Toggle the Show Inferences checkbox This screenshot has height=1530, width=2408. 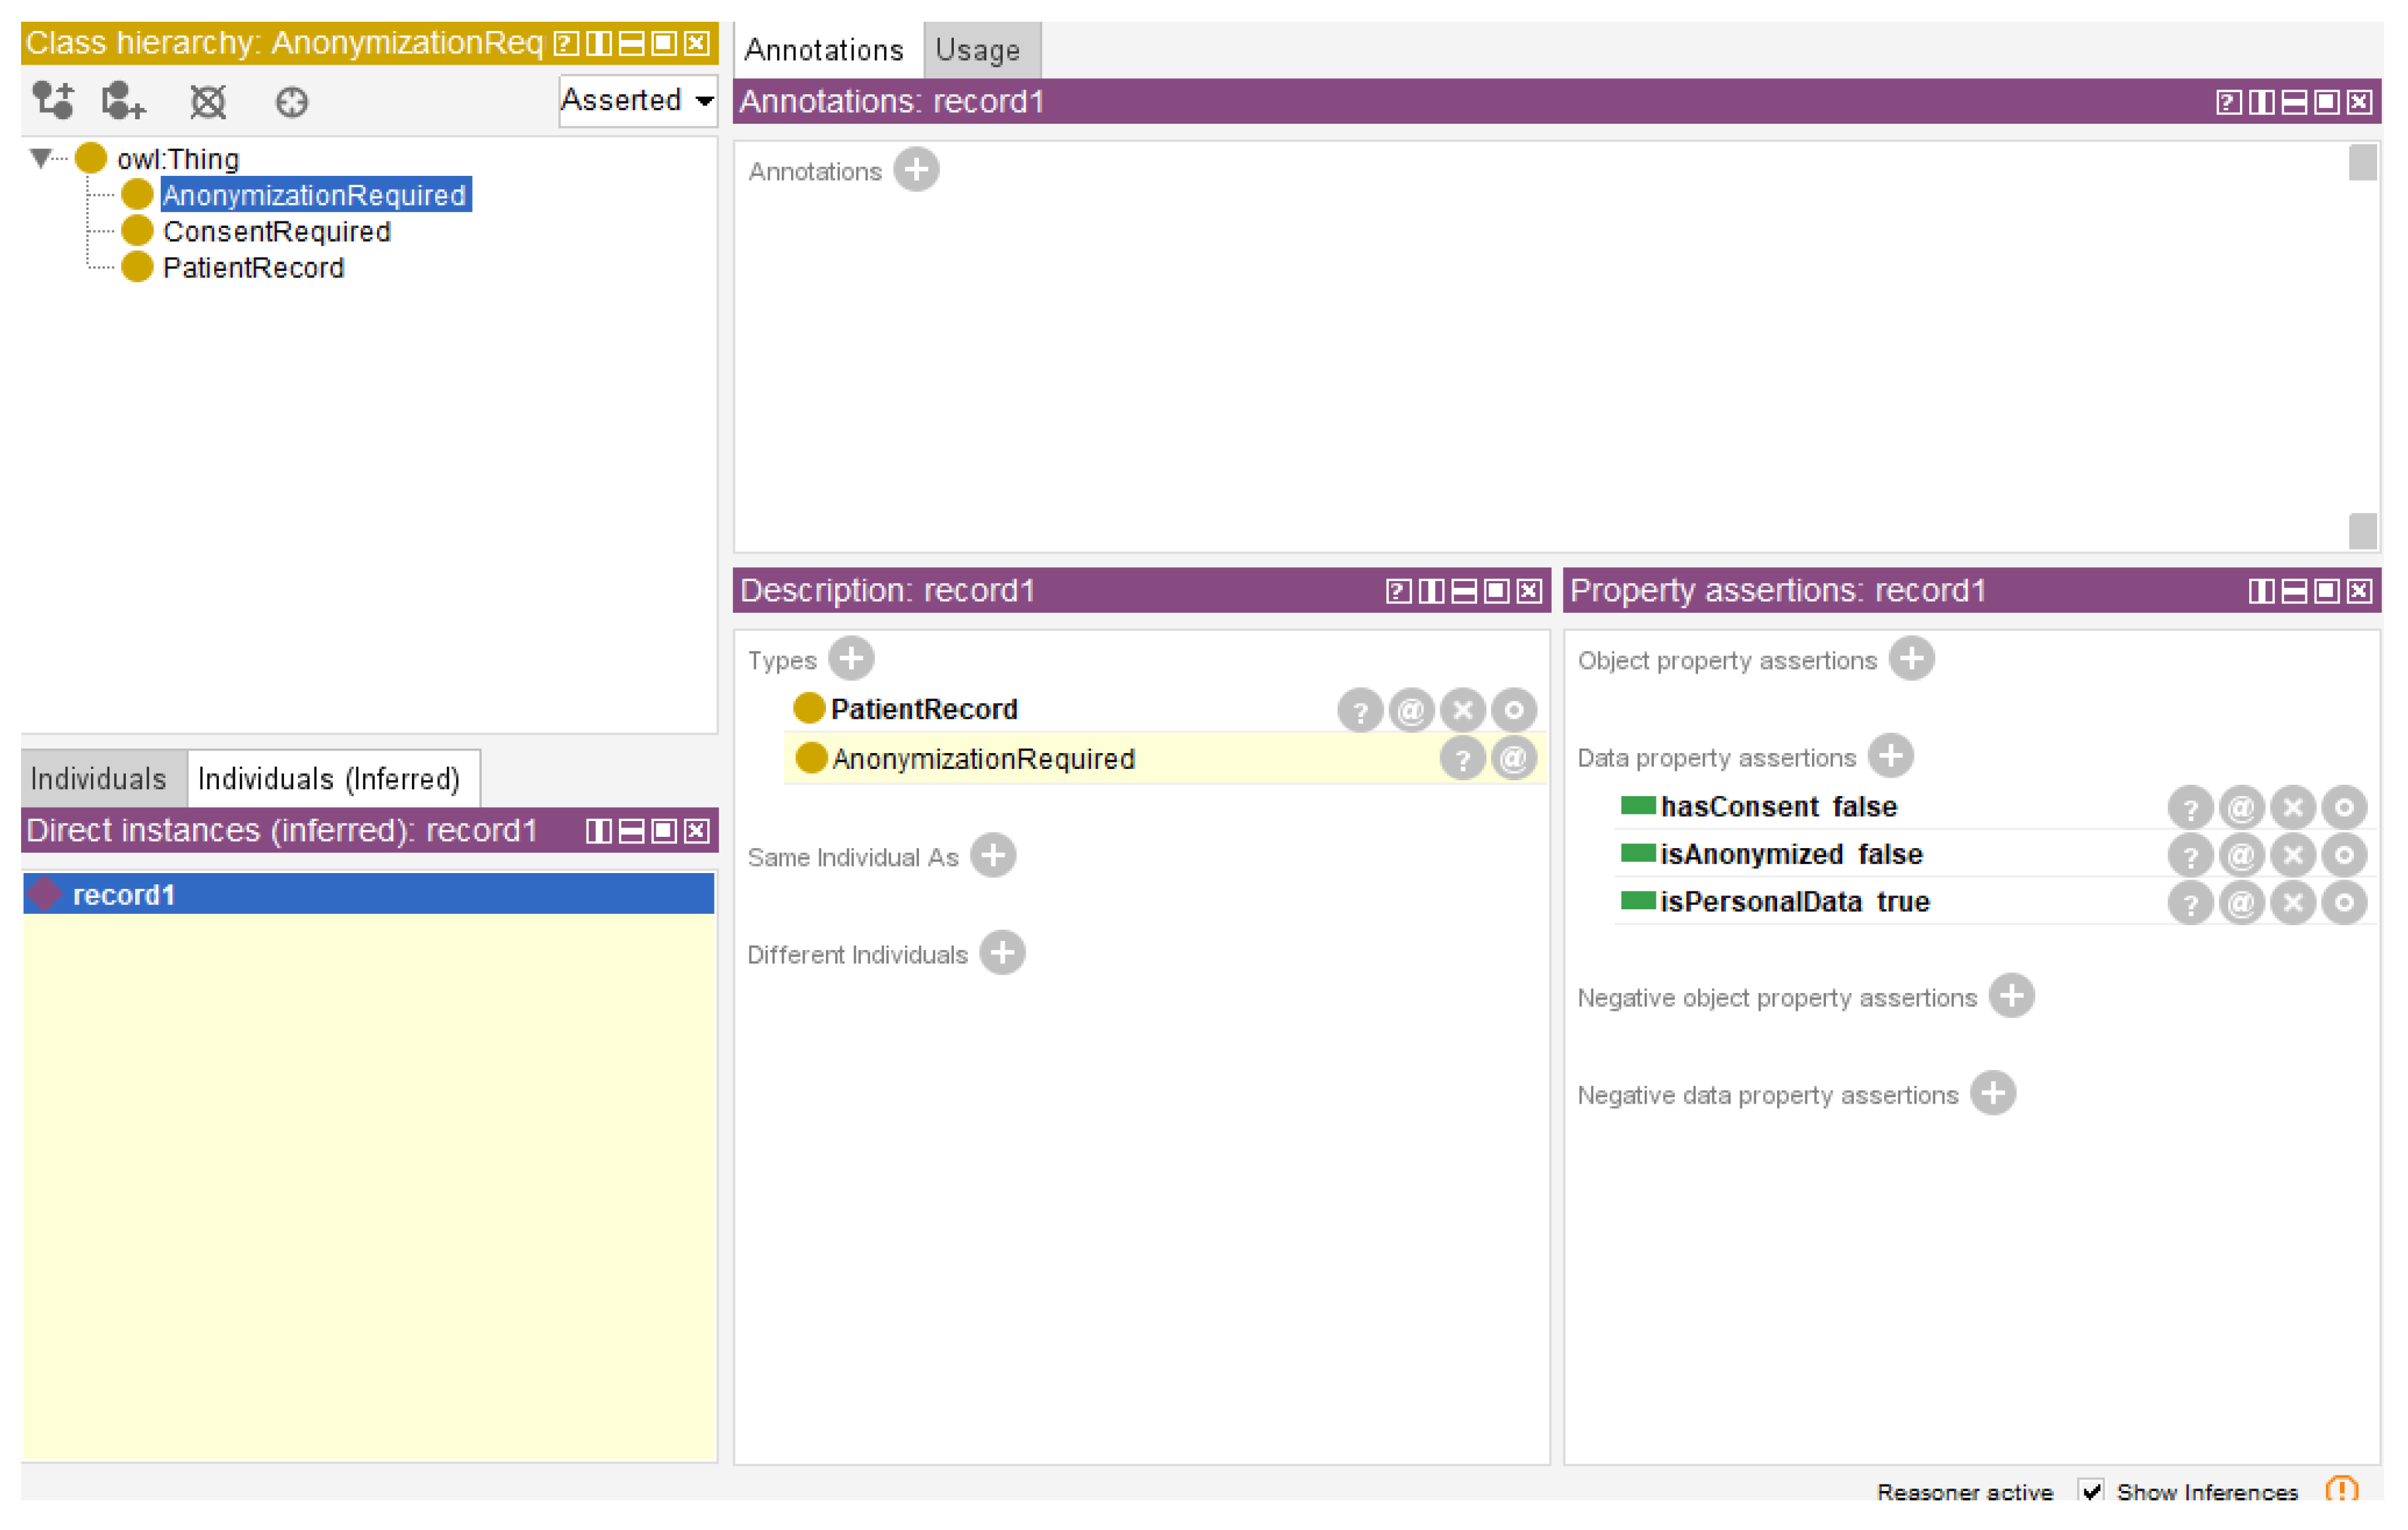coord(2090,1491)
